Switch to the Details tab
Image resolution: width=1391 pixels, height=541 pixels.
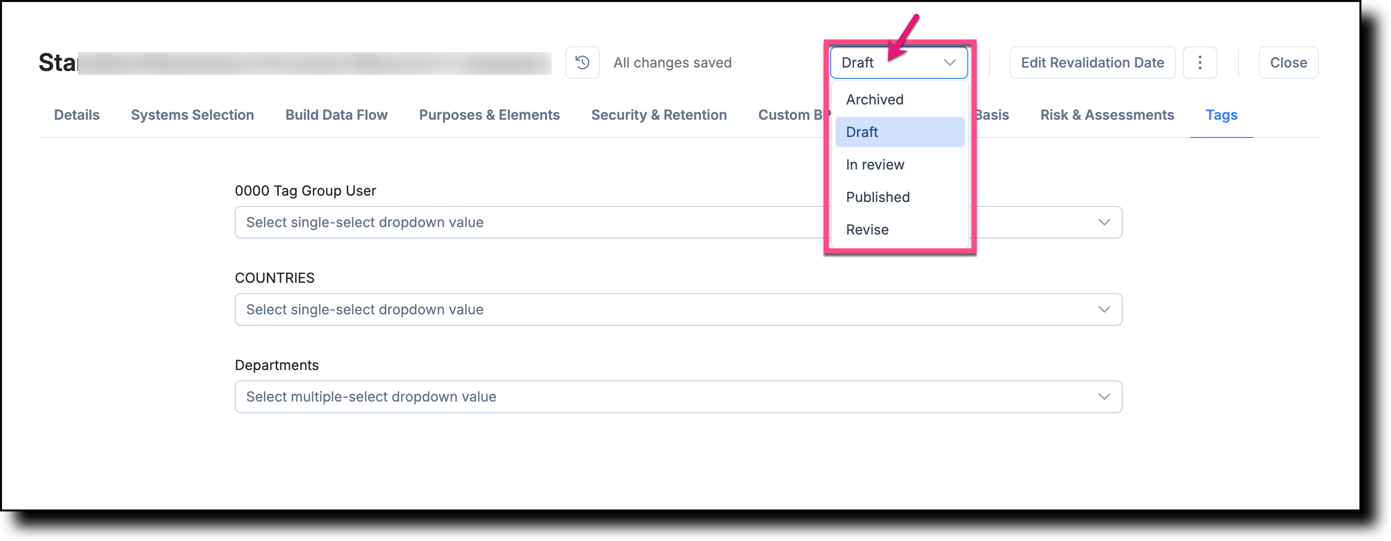coord(76,115)
